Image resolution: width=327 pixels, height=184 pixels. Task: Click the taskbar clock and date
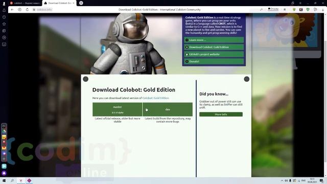point(312,180)
